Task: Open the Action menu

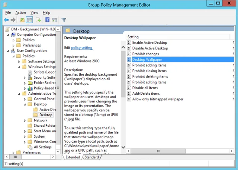Action: [x=20, y=13]
